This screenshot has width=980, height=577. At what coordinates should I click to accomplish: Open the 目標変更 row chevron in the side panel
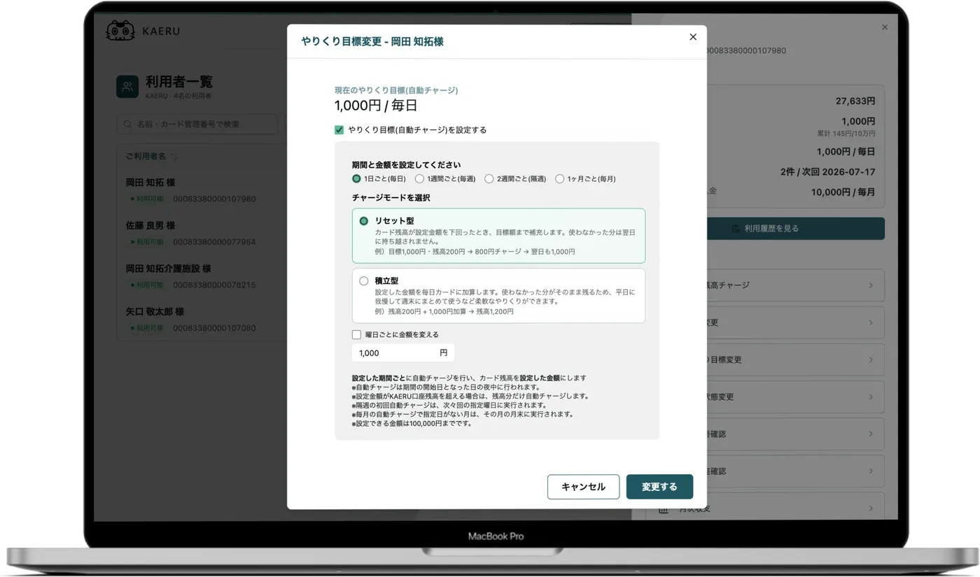(x=871, y=359)
